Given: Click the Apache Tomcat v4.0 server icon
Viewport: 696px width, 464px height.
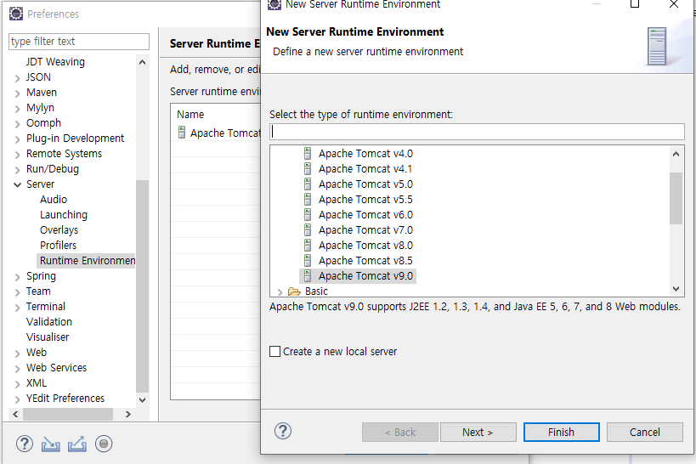Looking at the screenshot, I should tap(307, 154).
